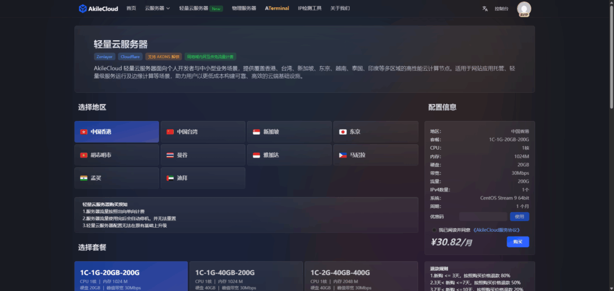Click the Singapore flag icon
This screenshot has height=291, width=614.
click(257, 132)
